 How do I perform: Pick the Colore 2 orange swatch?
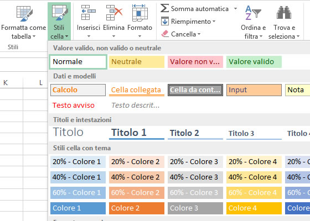(137, 208)
